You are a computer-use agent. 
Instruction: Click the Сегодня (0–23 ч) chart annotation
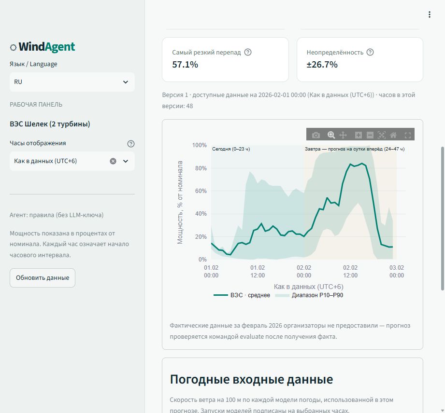231,149
